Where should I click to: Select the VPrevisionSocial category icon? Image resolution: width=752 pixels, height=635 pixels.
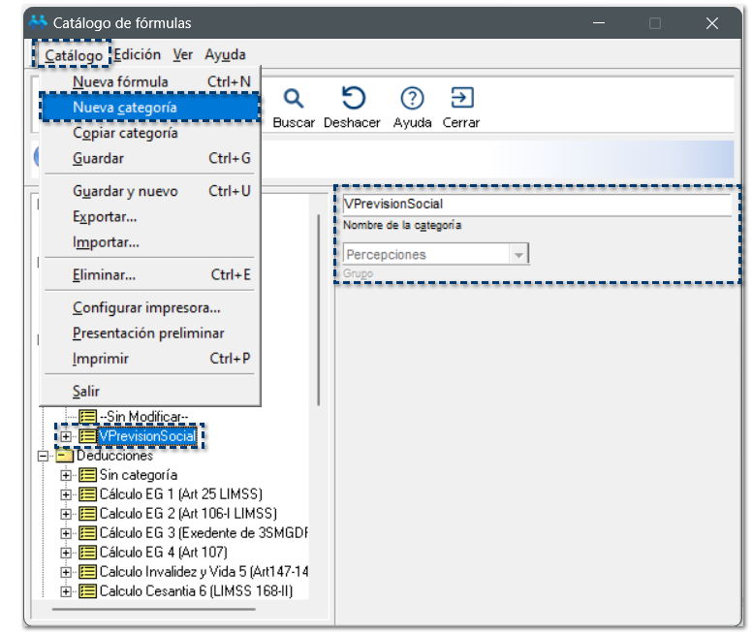(x=88, y=436)
